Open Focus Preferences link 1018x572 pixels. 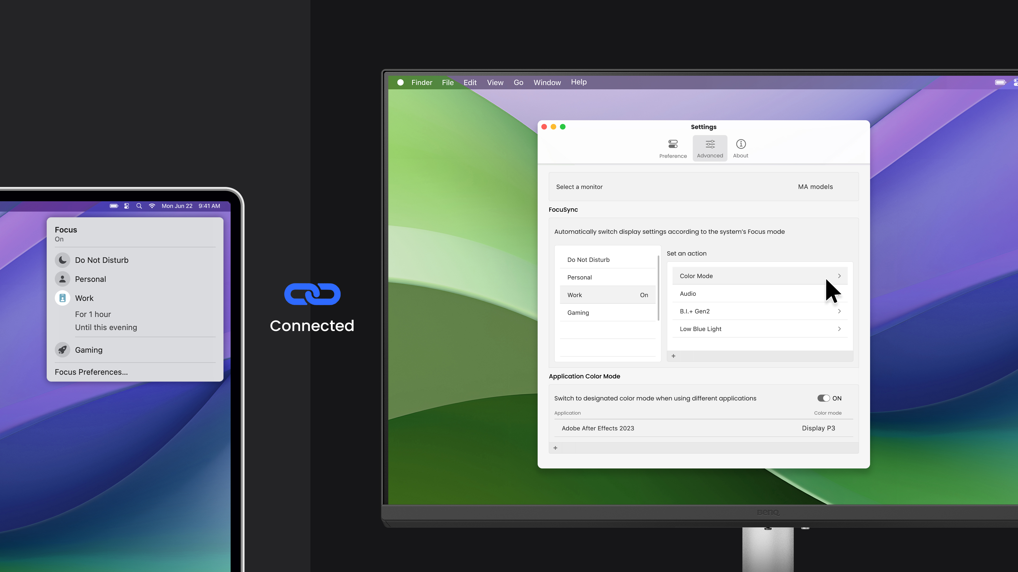click(91, 372)
